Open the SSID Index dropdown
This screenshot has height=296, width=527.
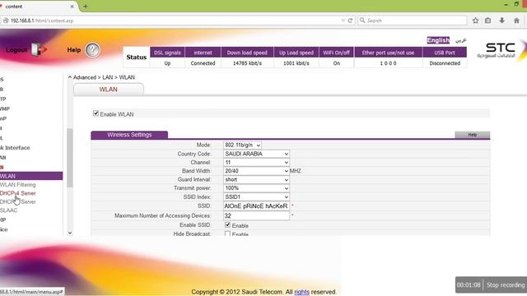point(256,197)
